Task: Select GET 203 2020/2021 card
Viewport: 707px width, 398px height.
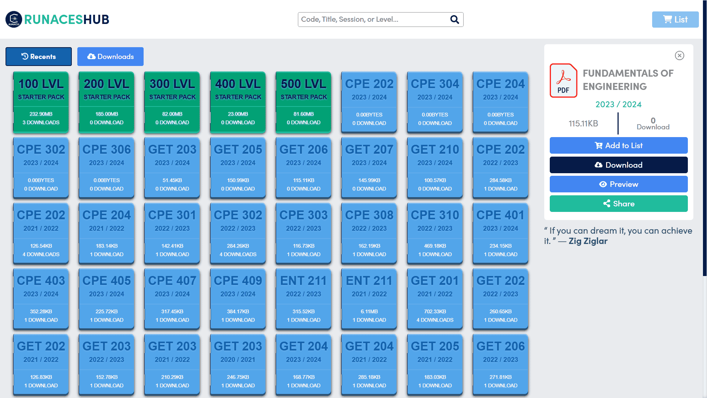Action: pos(238,364)
